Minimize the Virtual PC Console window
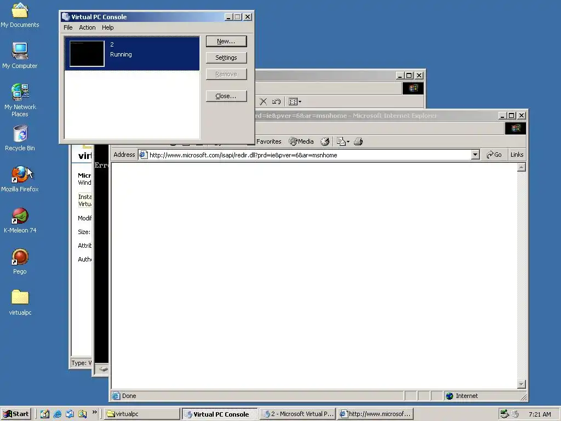 coord(228,17)
